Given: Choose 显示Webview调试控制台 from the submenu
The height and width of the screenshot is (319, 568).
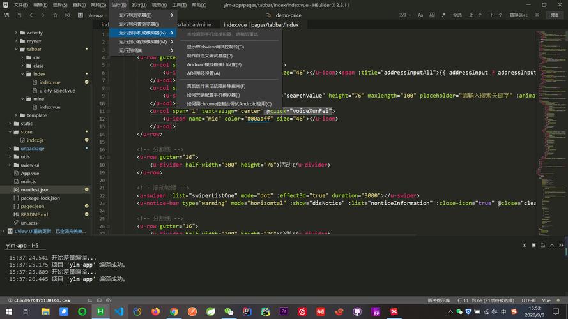Looking at the screenshot, I should click(215, 47).
